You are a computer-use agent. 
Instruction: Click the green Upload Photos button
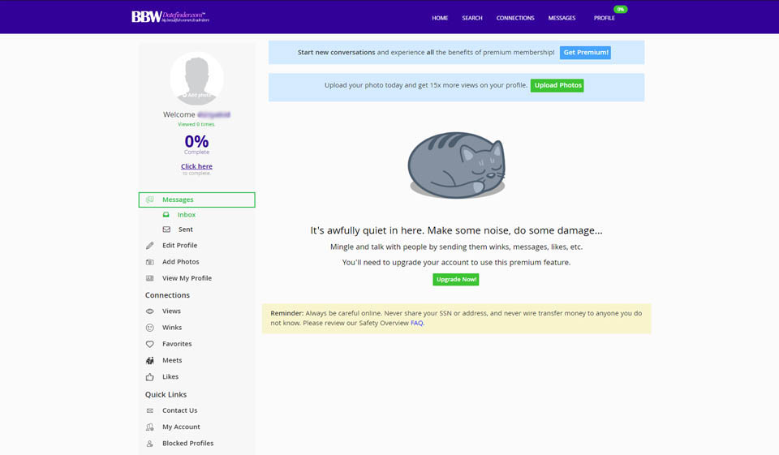(x=557, y=85)
